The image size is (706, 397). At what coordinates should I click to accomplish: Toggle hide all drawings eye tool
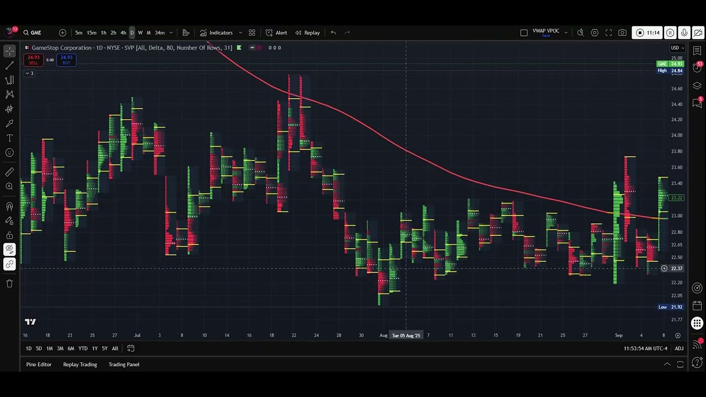click(x=9, y=250)
